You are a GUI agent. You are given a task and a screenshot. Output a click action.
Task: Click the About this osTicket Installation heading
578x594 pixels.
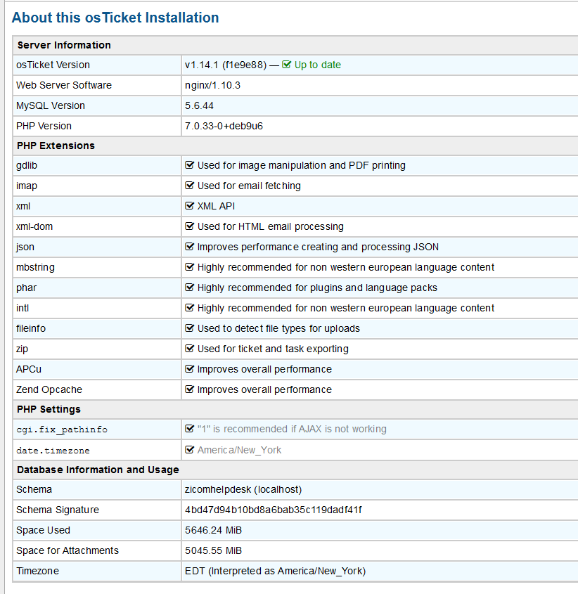tap(115, 18)
